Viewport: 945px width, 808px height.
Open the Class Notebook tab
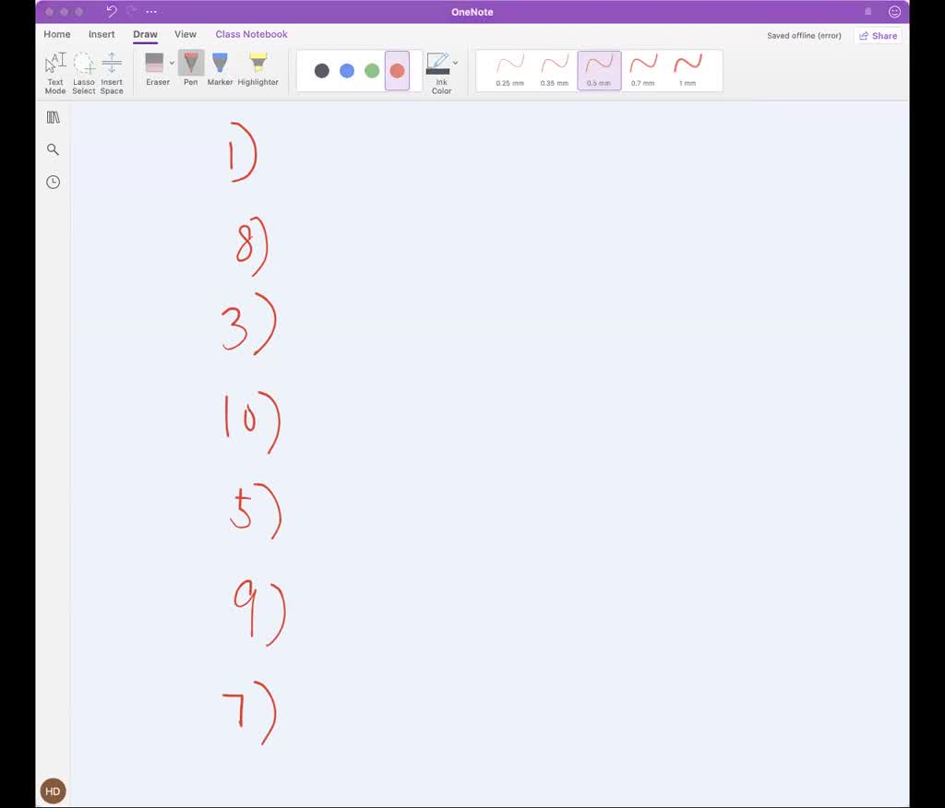point(251,34)
